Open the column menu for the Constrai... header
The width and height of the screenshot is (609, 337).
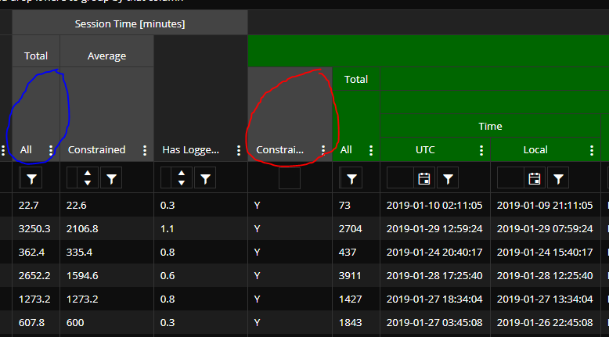coord(323,150)
